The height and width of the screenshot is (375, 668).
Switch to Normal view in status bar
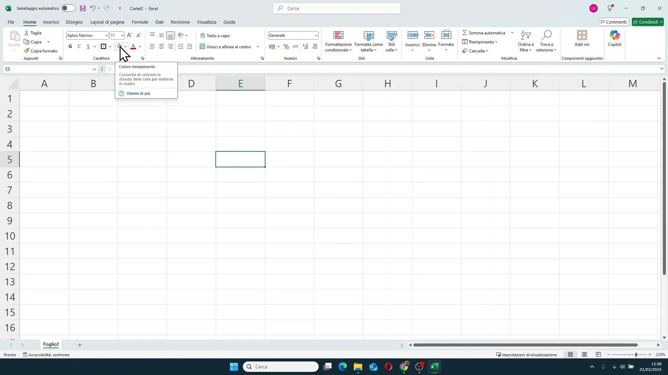coord(571,355)
